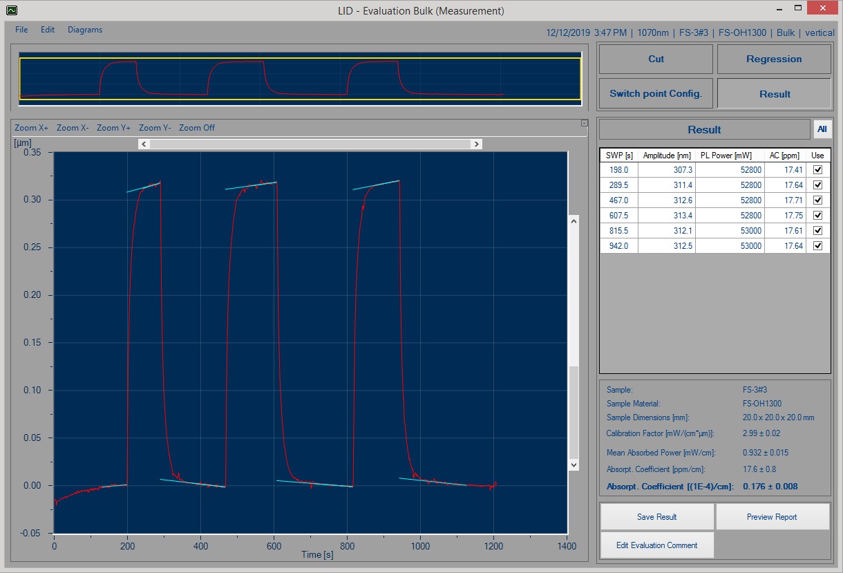Click the horizontal scrollbar right arrow

476,144
